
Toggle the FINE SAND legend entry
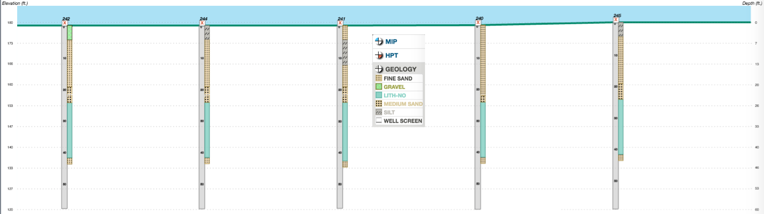pos(399,79)
